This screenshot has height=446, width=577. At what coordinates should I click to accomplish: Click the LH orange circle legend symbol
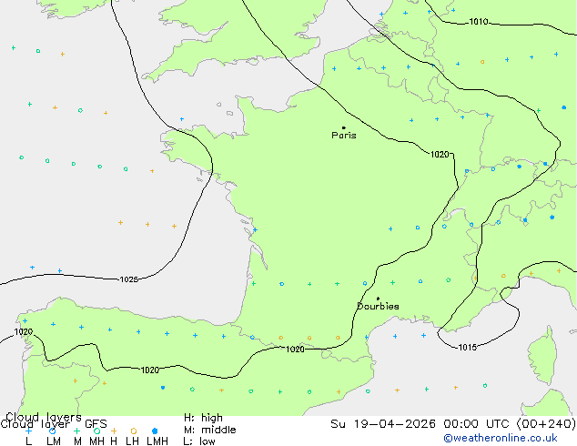133,431
